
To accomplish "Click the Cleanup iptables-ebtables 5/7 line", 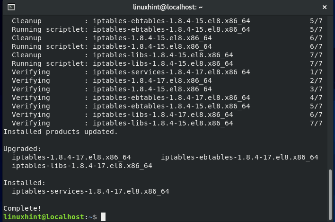I will (x=167, y=21).
